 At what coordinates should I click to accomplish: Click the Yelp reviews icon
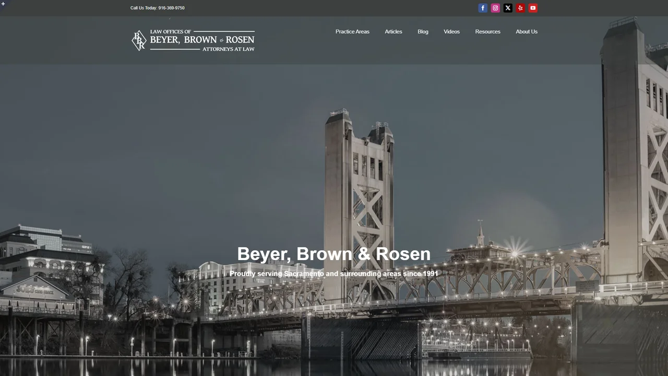point(520,8)
